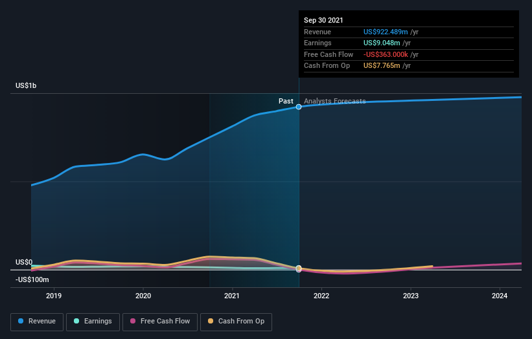Screen dimensions: 532x339
Task: Click the Analysts Forecasts label
Action: (334, 101)
